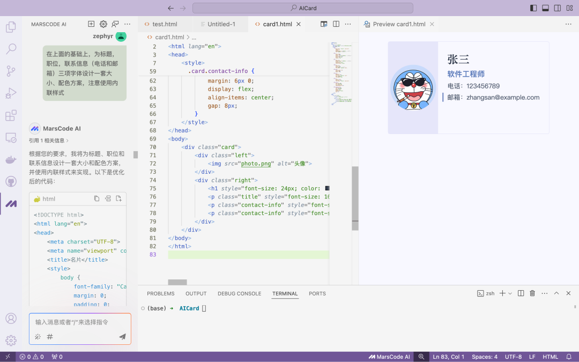Image resolution: width=579 pixels, height=362 pixels.
Task: Expand the 引用 1 相关信息 section
Action: pos(49,141)
